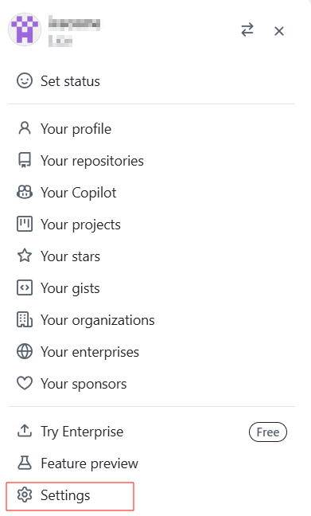Click the projects board icon
The width and height of the screenshot is (311, 516).
25,224
